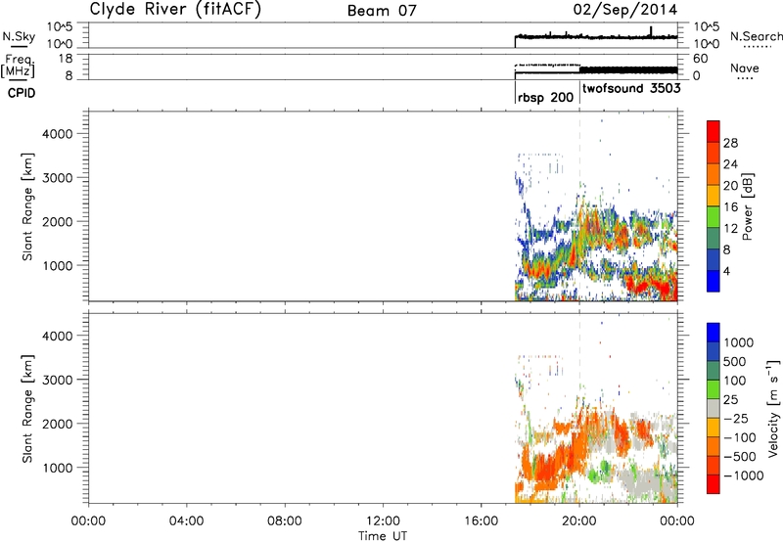
Task: Click the "N.Search" legend label
Action: click(x=756, y=36)
